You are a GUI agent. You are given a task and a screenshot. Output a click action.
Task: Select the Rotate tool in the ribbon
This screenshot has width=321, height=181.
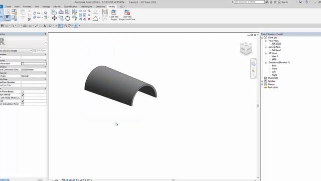click(x=68, y=18)
